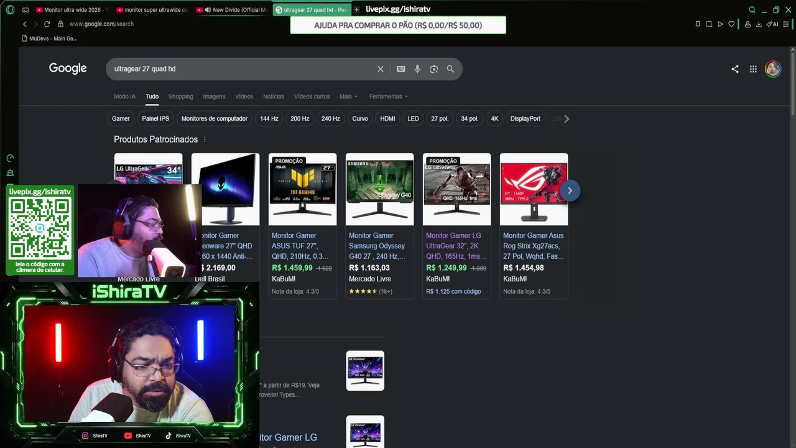Open the Monitor Gamer Asus Rog Strix link

(x=534, y=246)
